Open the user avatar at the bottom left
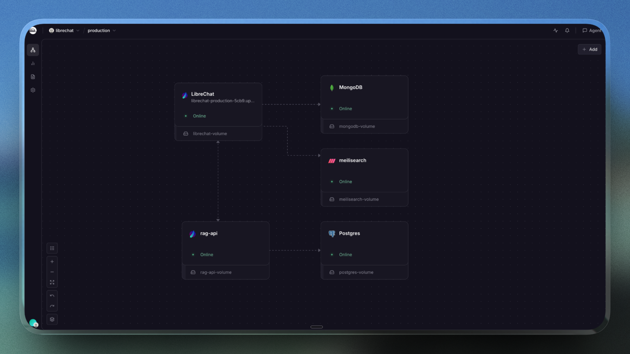This screenshot has height=354, width=630. click(33, 323)
